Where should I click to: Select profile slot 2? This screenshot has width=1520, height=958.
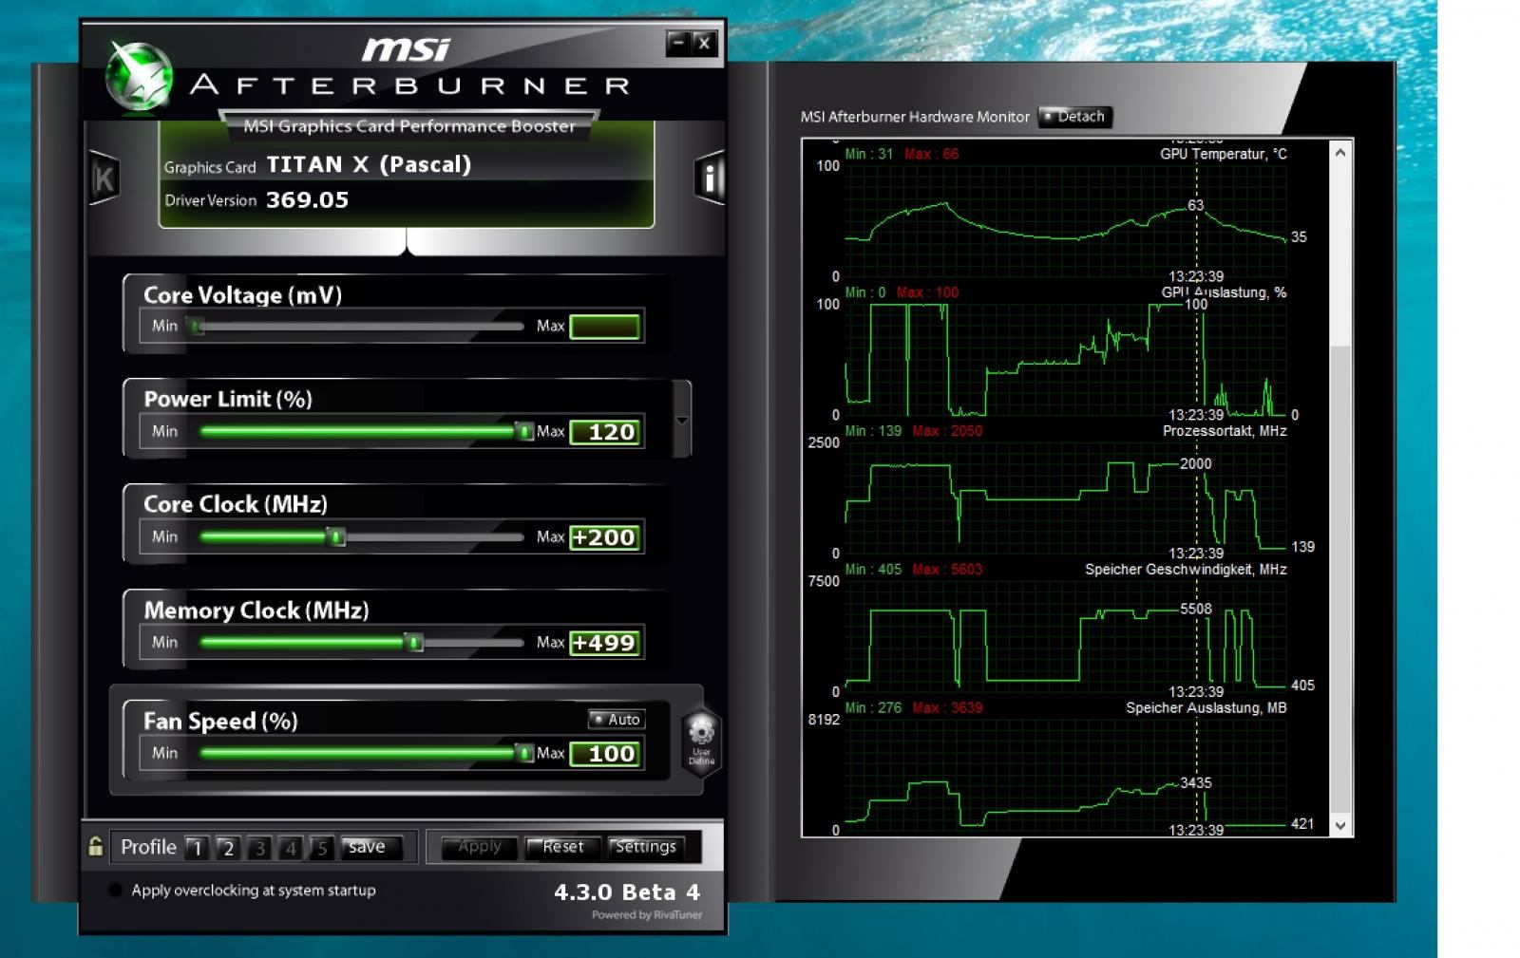pos(228,848)
